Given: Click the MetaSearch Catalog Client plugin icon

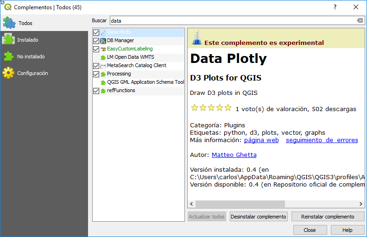Looking at the screenshot, I should [103, 66].
